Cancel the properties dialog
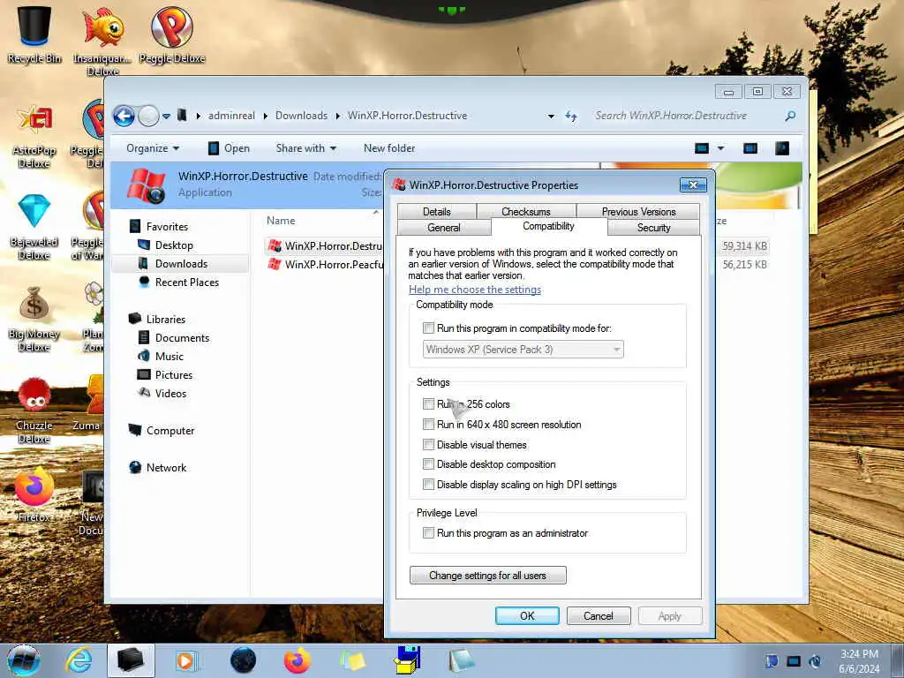This screenshot has height=678, width=904. tap(599, 615)
